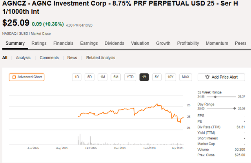Select the 1D chart range
This screenshot has width=251, height=163.
click(x=77, y=77)
